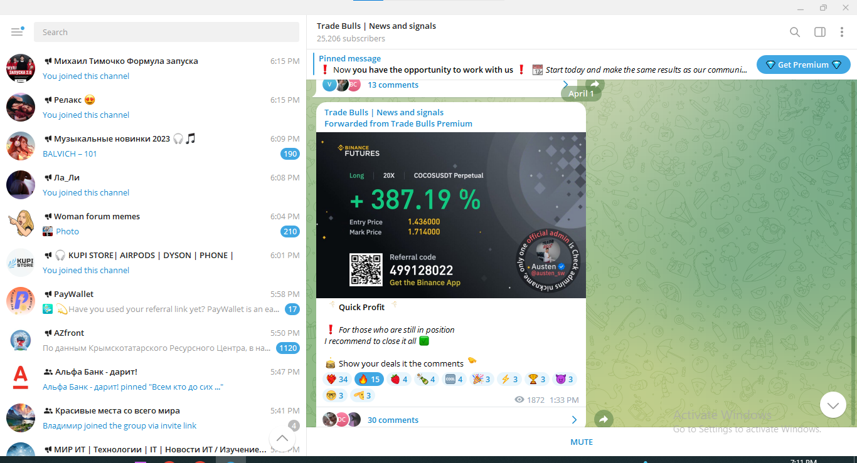Open the three-dot chat options menu
The width and height of the screenshot is (857, 463).
coord(842,32)
